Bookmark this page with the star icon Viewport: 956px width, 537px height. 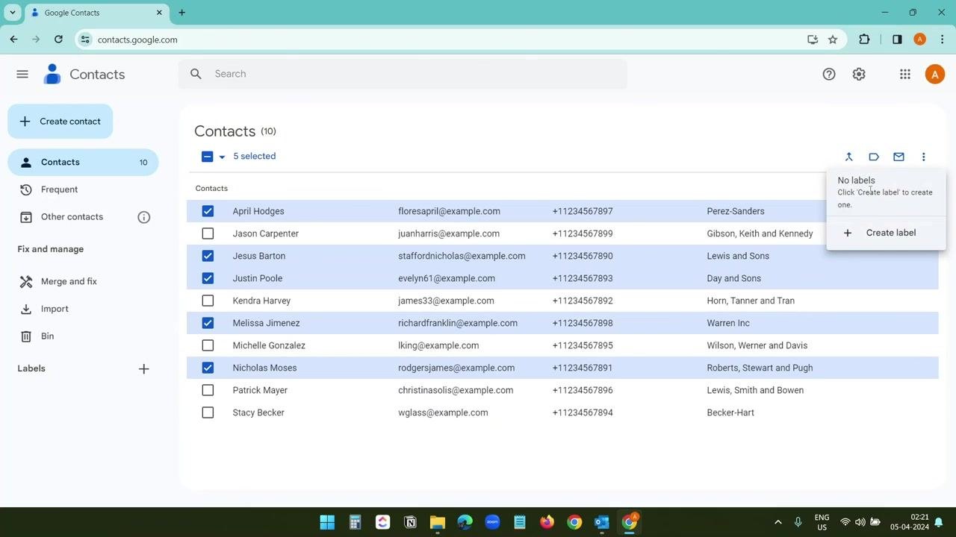(833, 40)
